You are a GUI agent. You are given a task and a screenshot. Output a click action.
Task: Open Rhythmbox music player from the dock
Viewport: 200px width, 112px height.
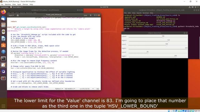[3, 32]
